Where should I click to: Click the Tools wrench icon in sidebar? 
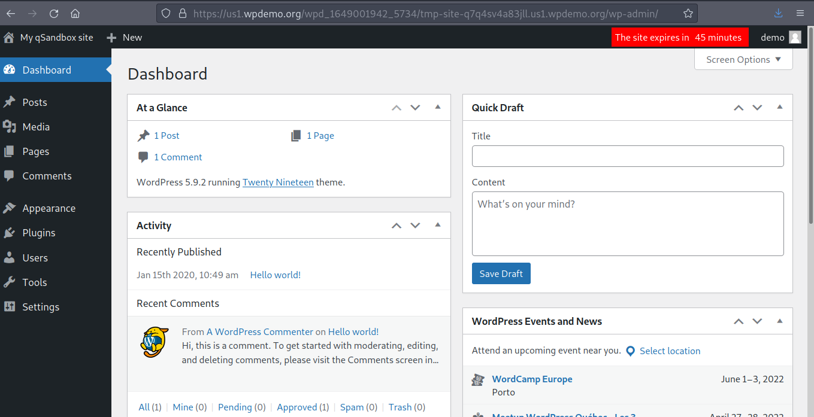pyautogui.click(x=9, y=282)
